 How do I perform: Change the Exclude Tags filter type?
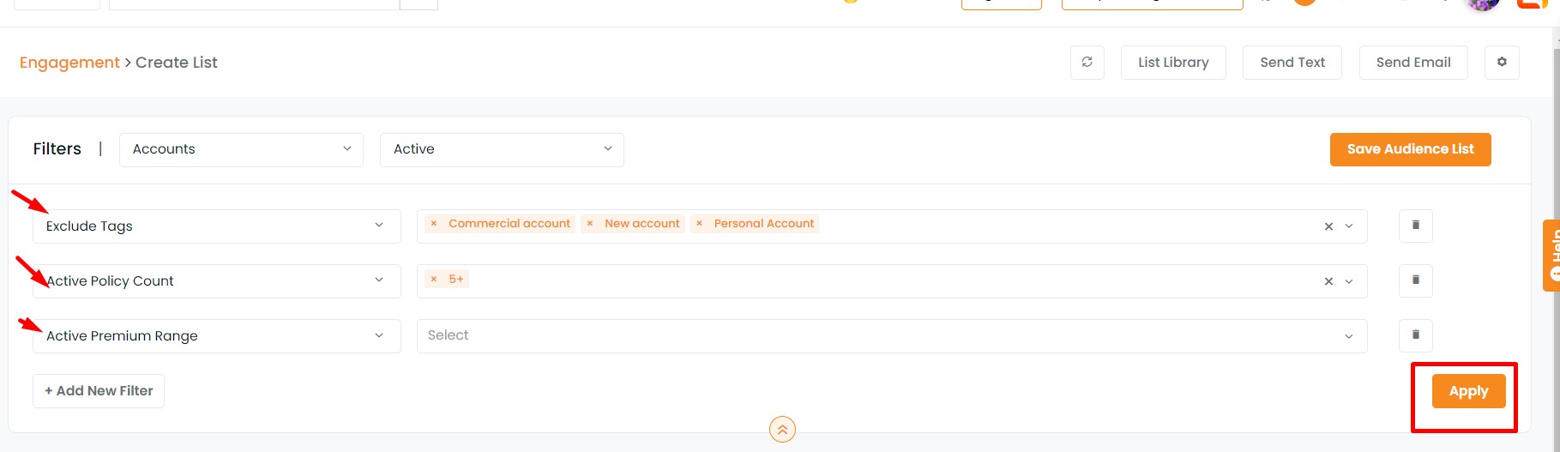(217, 226)
